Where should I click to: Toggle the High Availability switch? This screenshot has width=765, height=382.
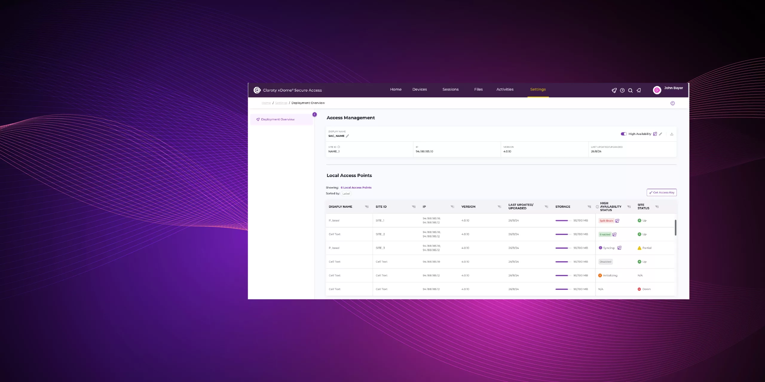point(624,134)
